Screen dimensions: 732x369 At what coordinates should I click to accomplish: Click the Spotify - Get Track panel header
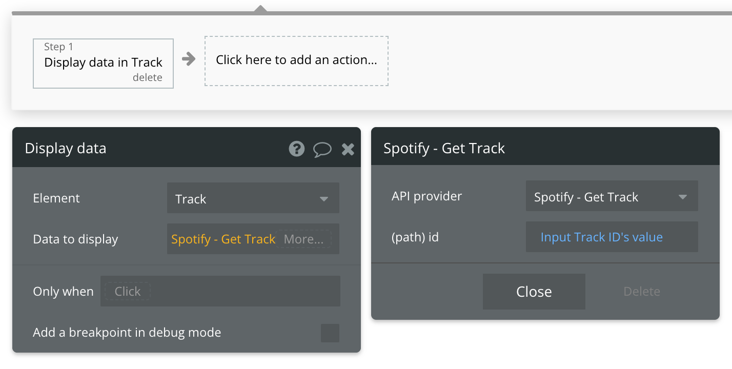(444, 149)
